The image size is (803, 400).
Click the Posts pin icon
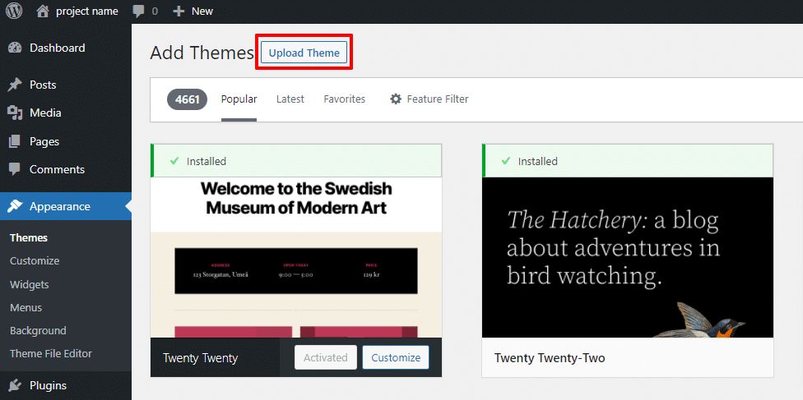pyautogui.click(x=14, y=85)
